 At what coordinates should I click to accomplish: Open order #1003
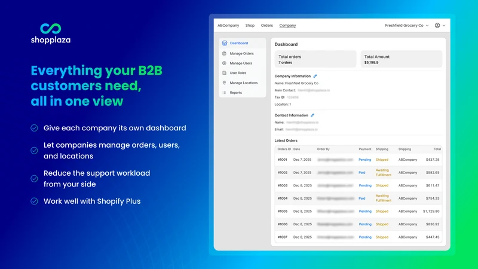[x=282, y=185]
